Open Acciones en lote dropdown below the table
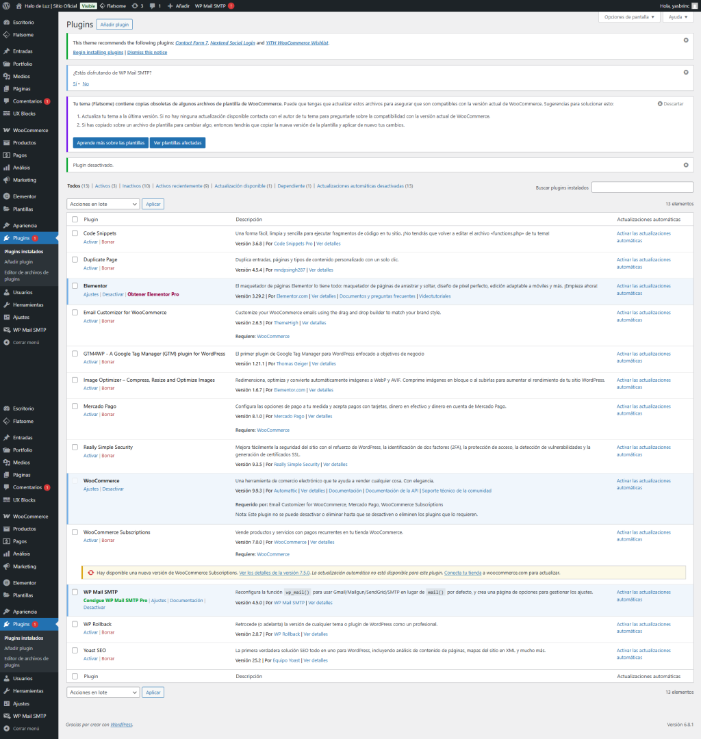 click(103, 692)
